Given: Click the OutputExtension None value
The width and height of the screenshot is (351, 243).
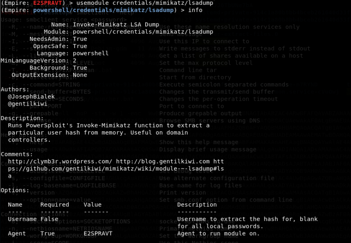Looking at the screenshot, I should pyautogui.click(x=80, y=75).
